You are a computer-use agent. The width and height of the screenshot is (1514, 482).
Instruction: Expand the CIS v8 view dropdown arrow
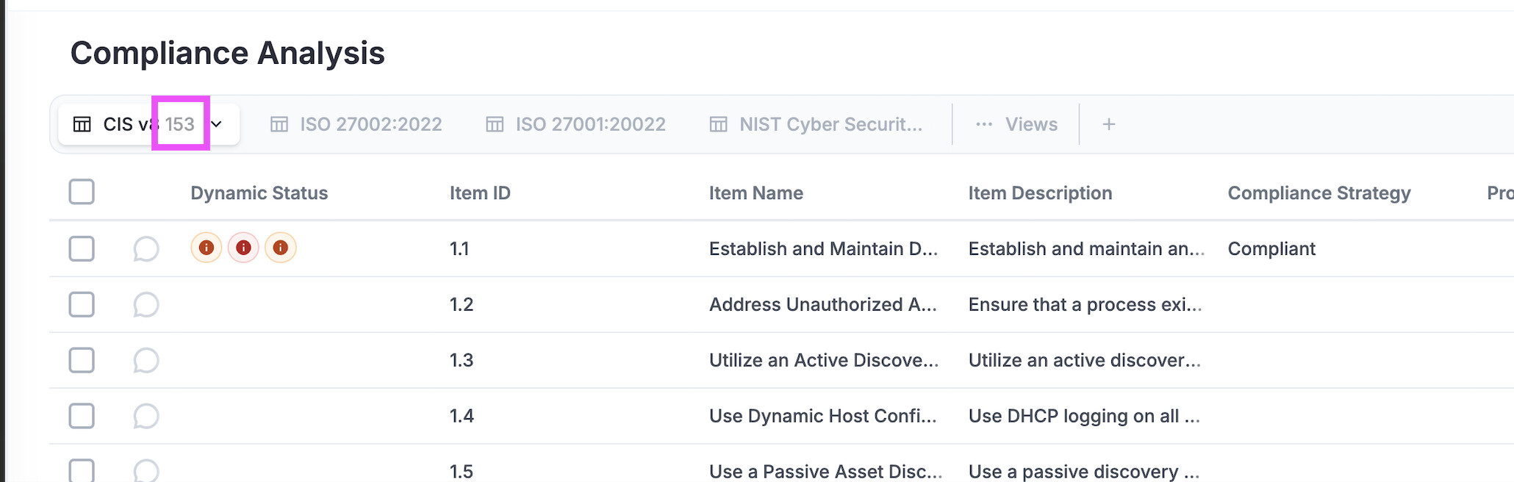click(216, 124)
